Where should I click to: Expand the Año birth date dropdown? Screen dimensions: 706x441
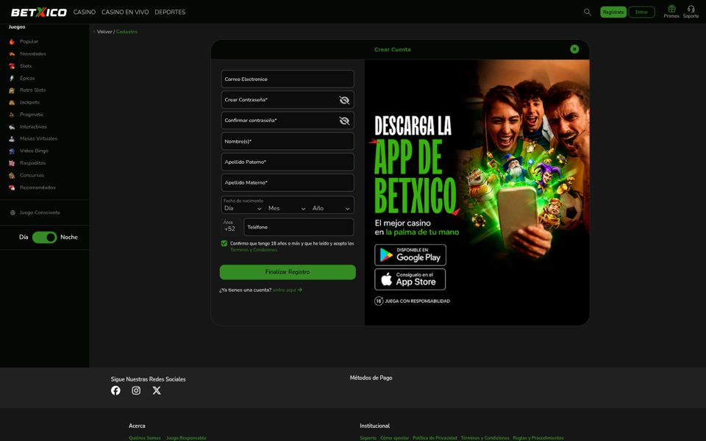pyautogui.click(x=331, y=208)
